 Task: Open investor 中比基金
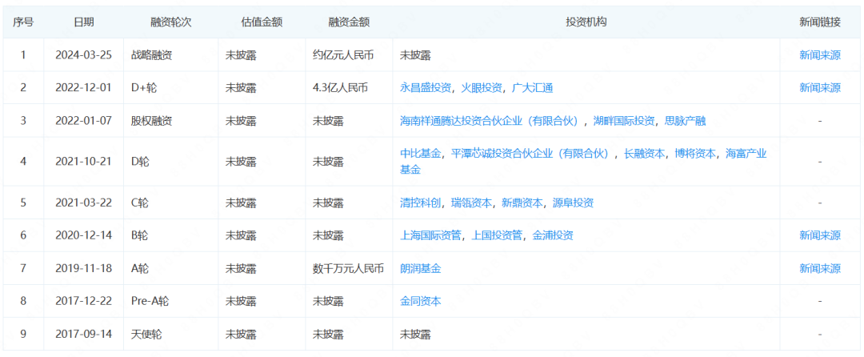click(421, 154)
